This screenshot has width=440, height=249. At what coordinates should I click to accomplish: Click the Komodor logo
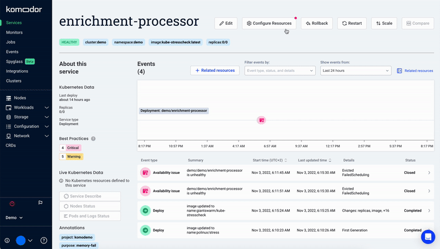coord(24,9)
